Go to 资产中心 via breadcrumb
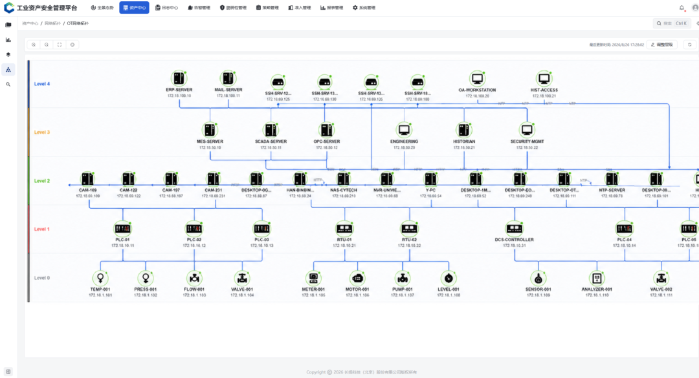 click(x=30, y=23)
